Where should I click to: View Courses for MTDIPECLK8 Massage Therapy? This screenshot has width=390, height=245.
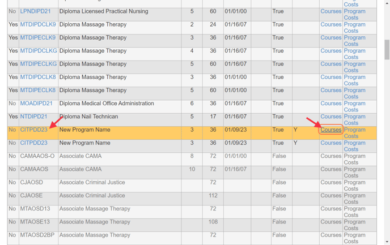coord(330,90)
